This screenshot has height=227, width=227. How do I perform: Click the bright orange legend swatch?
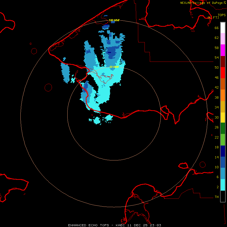(x=223, y=95)
